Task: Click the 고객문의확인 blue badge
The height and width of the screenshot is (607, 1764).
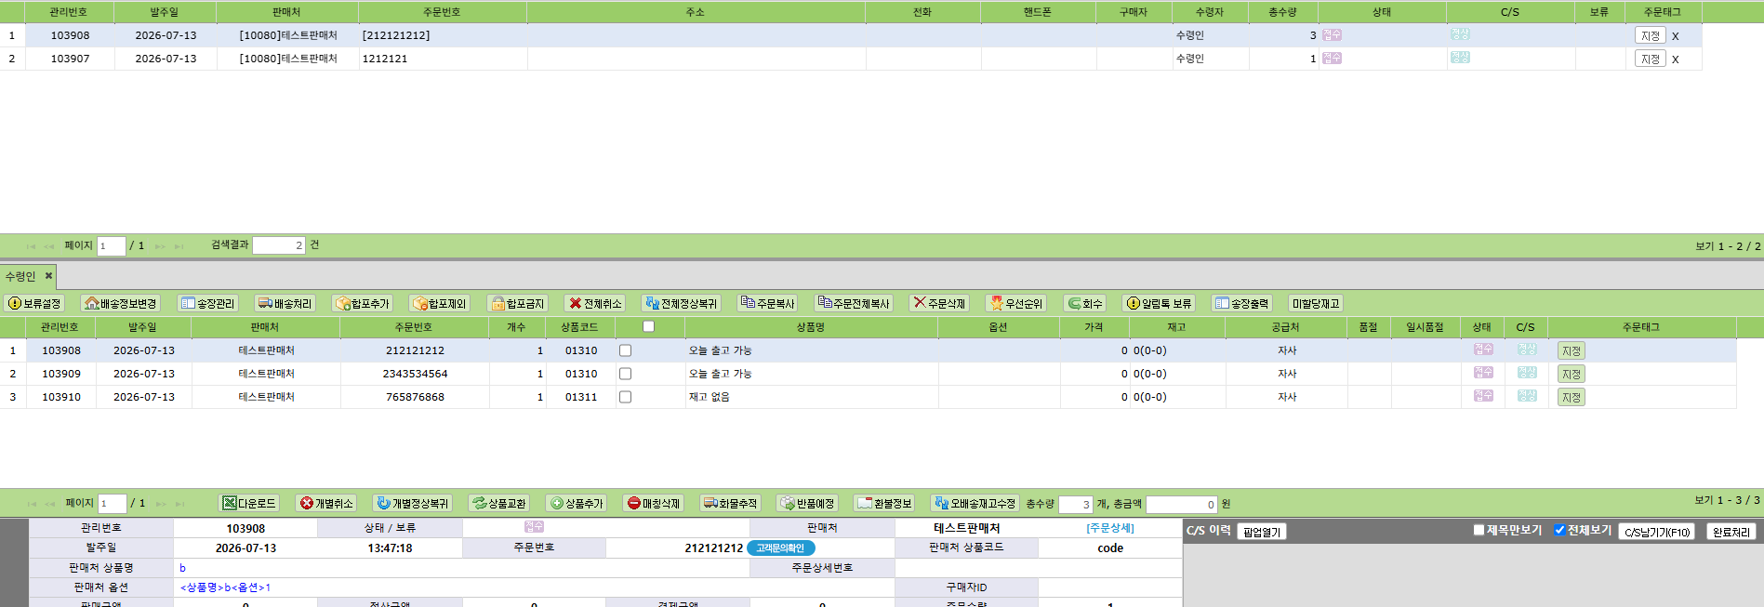Action: (x=780, y=548)
